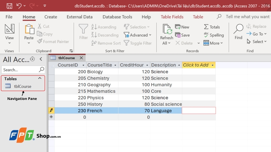Click the Undo arrow icon
The width and height of the screenshot is (271, 152).
[x=19, y=6]
